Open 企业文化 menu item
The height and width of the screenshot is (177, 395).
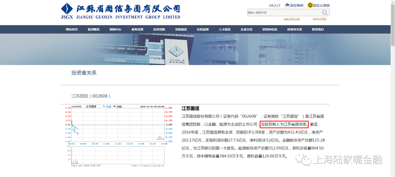pos(247,30)
